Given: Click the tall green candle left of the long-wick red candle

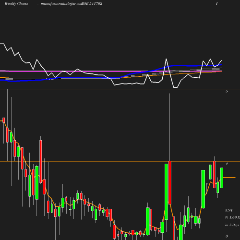Looking at the screenshot, I should [x=166, y=192].
